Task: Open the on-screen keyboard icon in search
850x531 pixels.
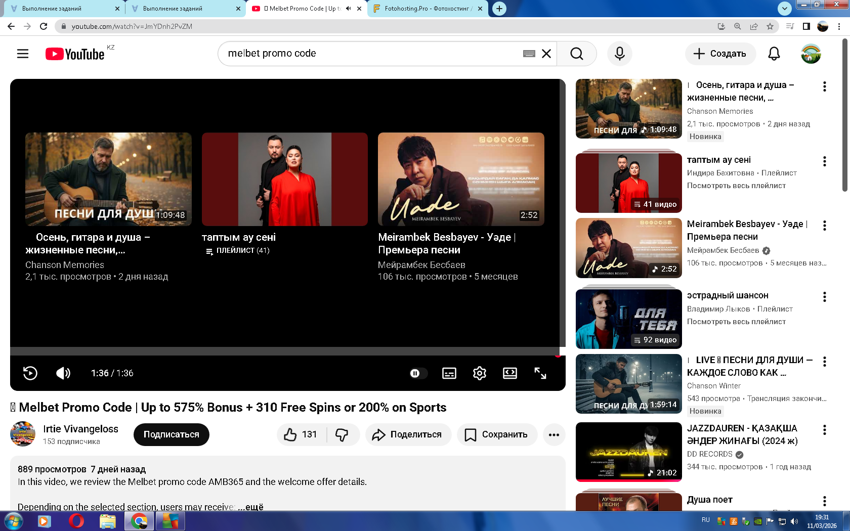Action: (x=529, y=54)
